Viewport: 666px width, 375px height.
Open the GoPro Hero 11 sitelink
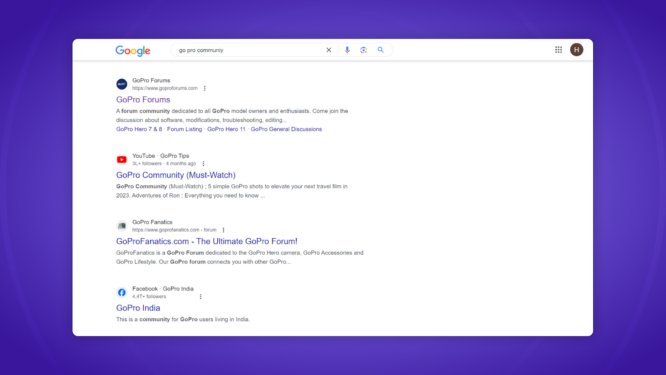click(226, 129)
